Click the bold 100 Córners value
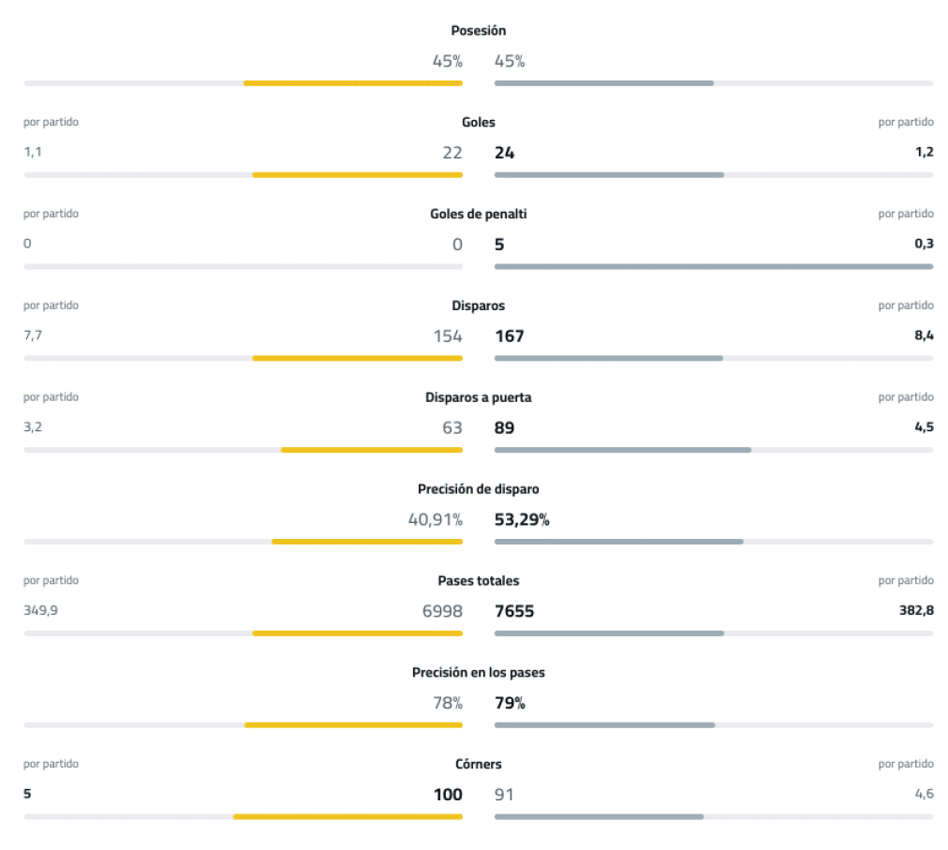 click(x=448, y=795)
